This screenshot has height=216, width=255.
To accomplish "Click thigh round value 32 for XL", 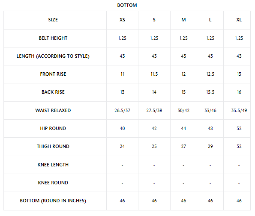I will [x=239, y=146].
